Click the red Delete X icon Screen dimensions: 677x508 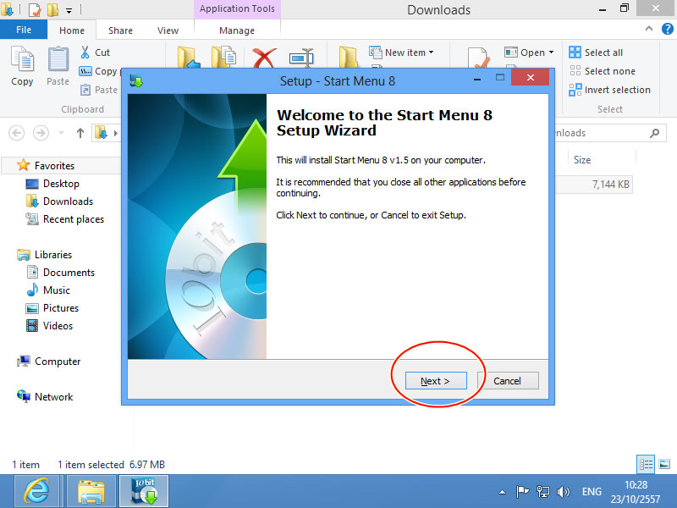click(x=264, y=58)
